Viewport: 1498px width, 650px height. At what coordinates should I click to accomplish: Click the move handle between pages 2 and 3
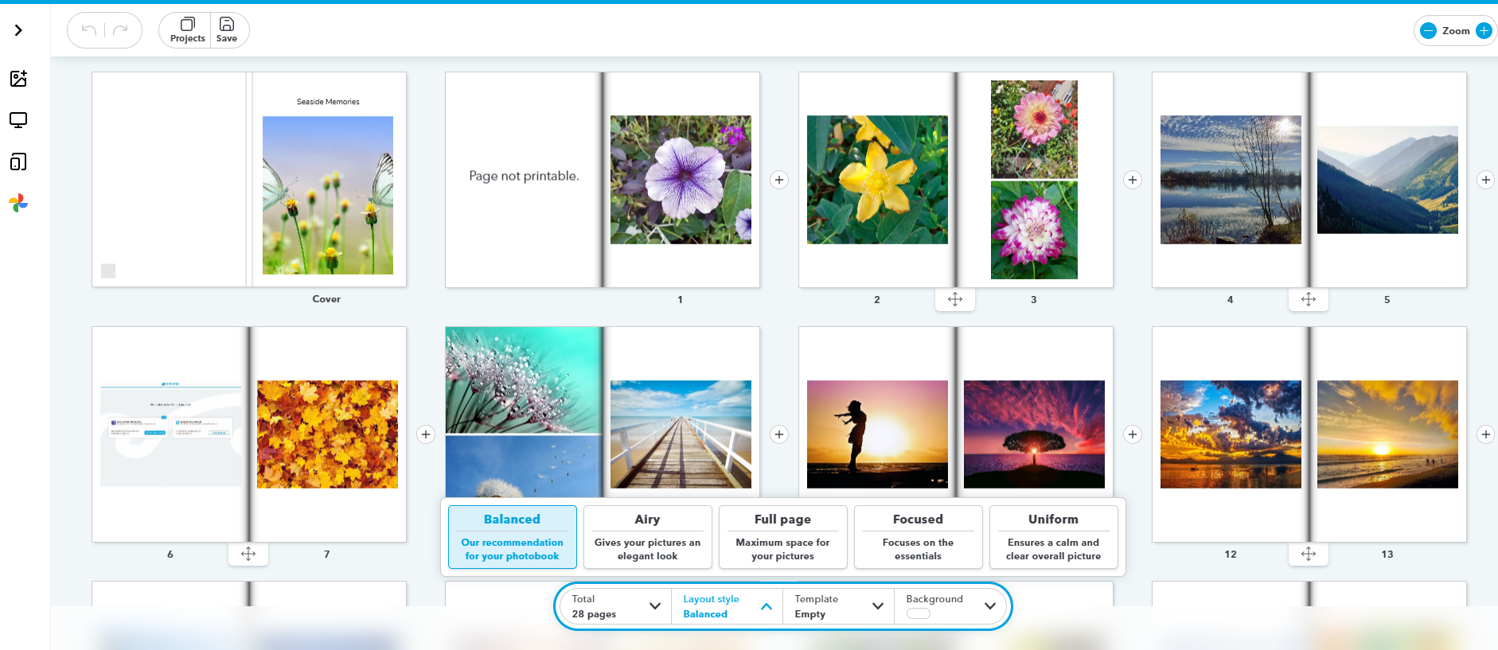[x=955, y=299]
